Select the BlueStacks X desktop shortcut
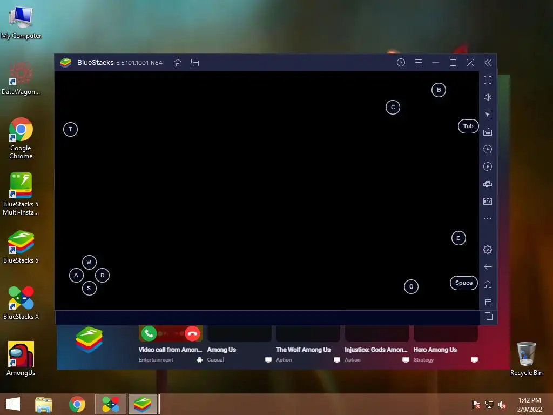 [21, 303]
